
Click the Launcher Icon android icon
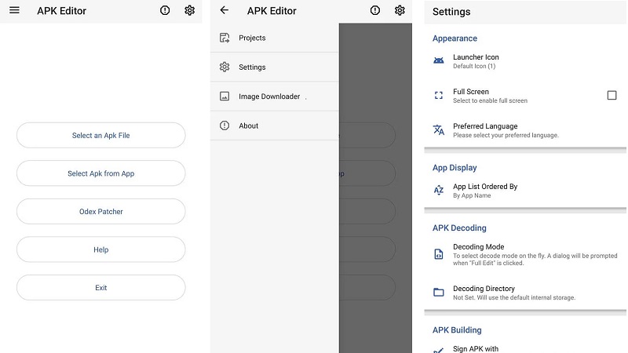[x=439, y=61]
